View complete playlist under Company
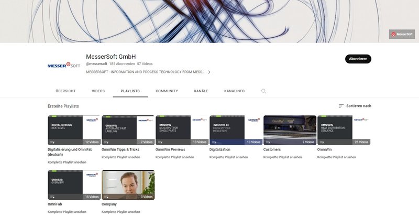The image size is (419, 217). tap(121, 212)
